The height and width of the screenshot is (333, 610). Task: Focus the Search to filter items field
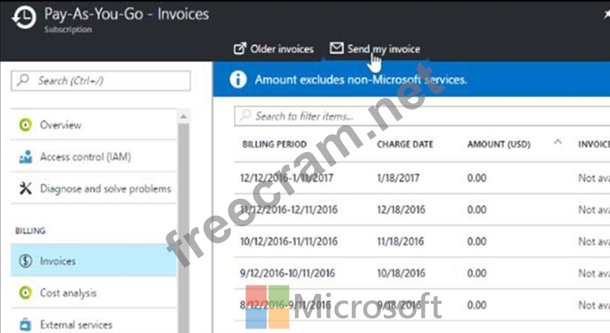pyautogui.click(x=422, y=116)
